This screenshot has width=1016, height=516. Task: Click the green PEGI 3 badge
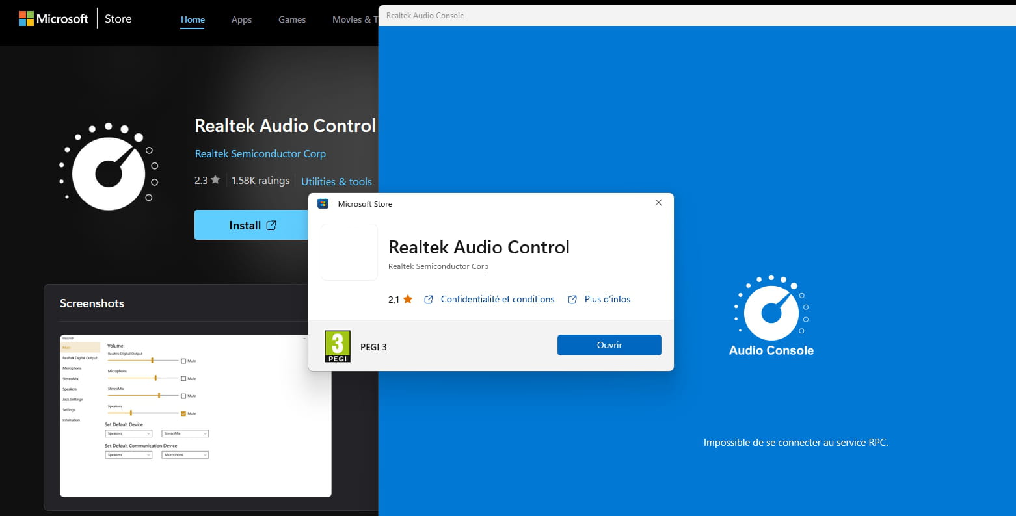pyautogui.click(x=338, y=346)
